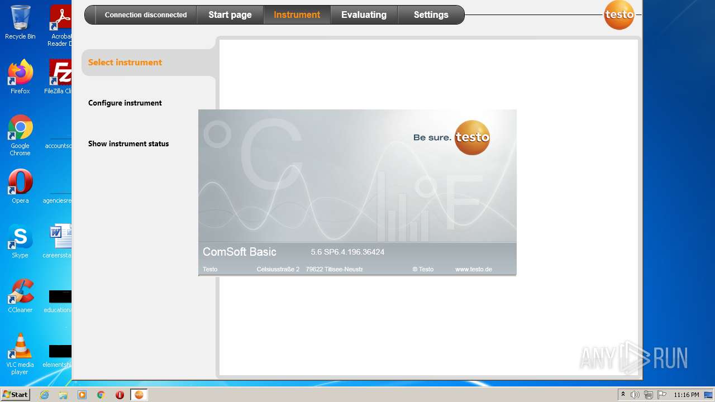Open the Recycle Bin desktop icon

point(20,22)
